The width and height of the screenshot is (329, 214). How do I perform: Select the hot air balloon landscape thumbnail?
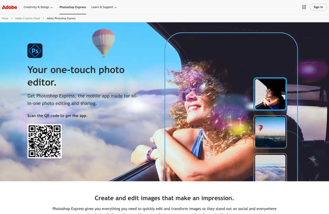click(x=270, y=132)
